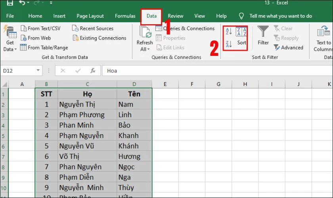Select cell containing Phạm Phương
333x198 pixels.
87,115
